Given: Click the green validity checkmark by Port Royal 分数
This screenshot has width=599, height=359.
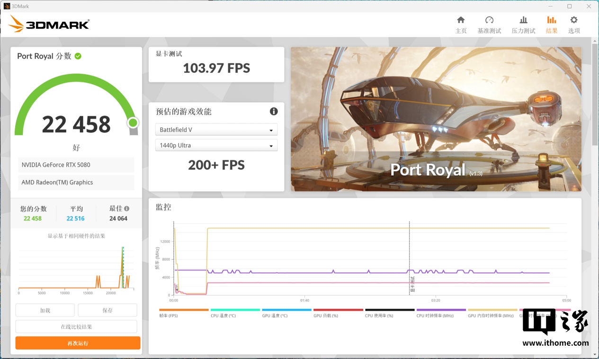Looking at the screenshot, I should (78, 56).
